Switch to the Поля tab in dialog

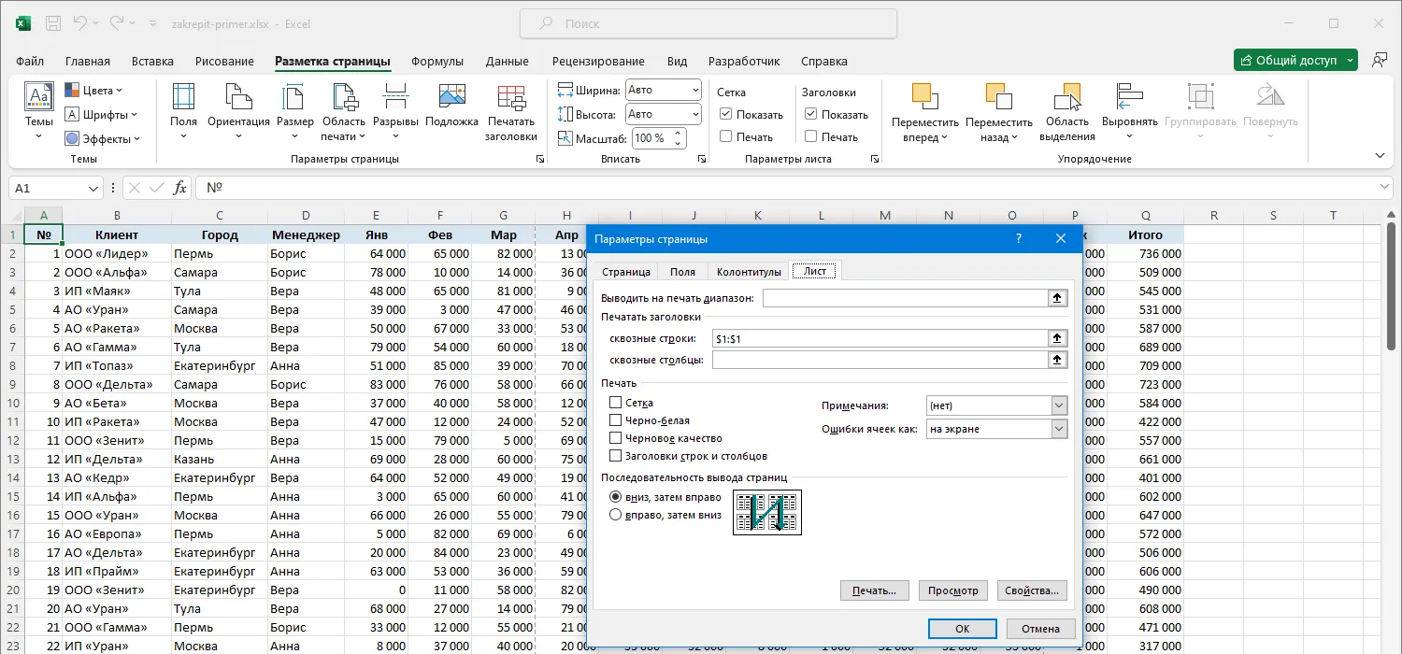pos(682,272)
